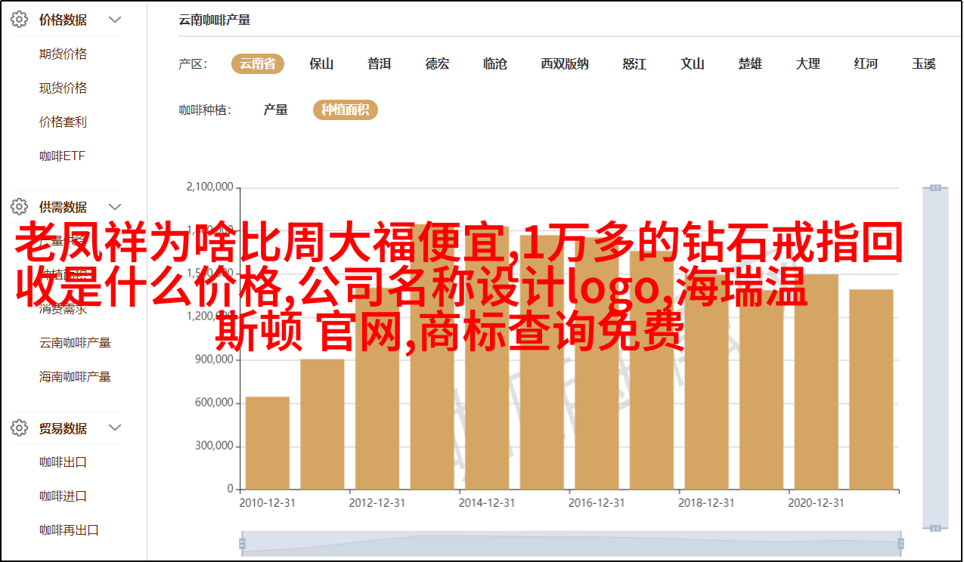Select 海南咖啡产量 in the sidebar
The width and height of the screenshot is (964, 562).
(76, 377)
